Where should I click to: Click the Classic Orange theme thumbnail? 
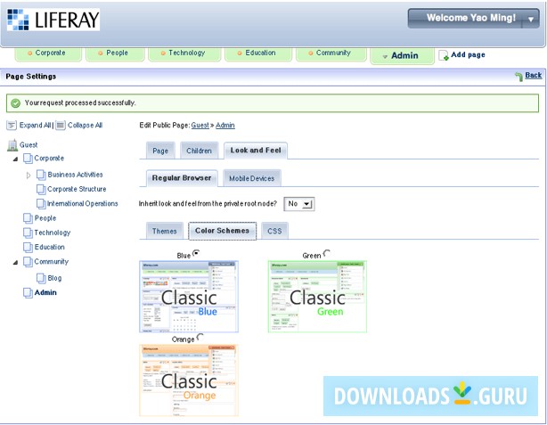tap(189, 380)
